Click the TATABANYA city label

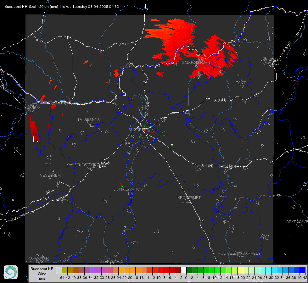click(88, 119)
